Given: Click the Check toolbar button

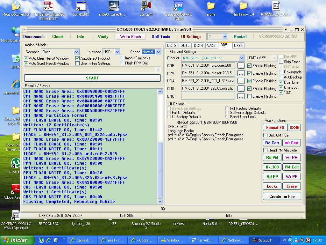Looking at the screenshot, I should pos(58,37).
